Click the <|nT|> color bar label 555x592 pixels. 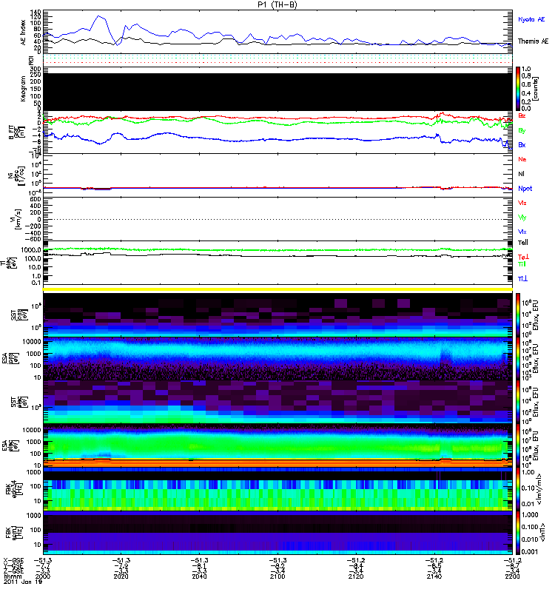click(543, 533)
